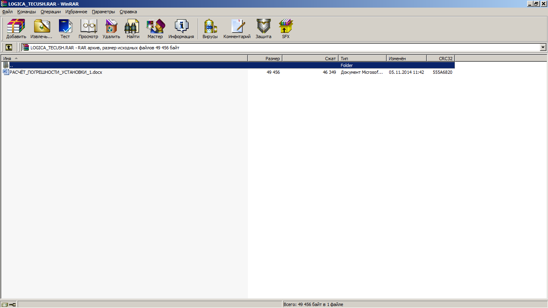Click the packed size value 46 349
The width and height of the screenshot is (548, 308).
[329, 72]
